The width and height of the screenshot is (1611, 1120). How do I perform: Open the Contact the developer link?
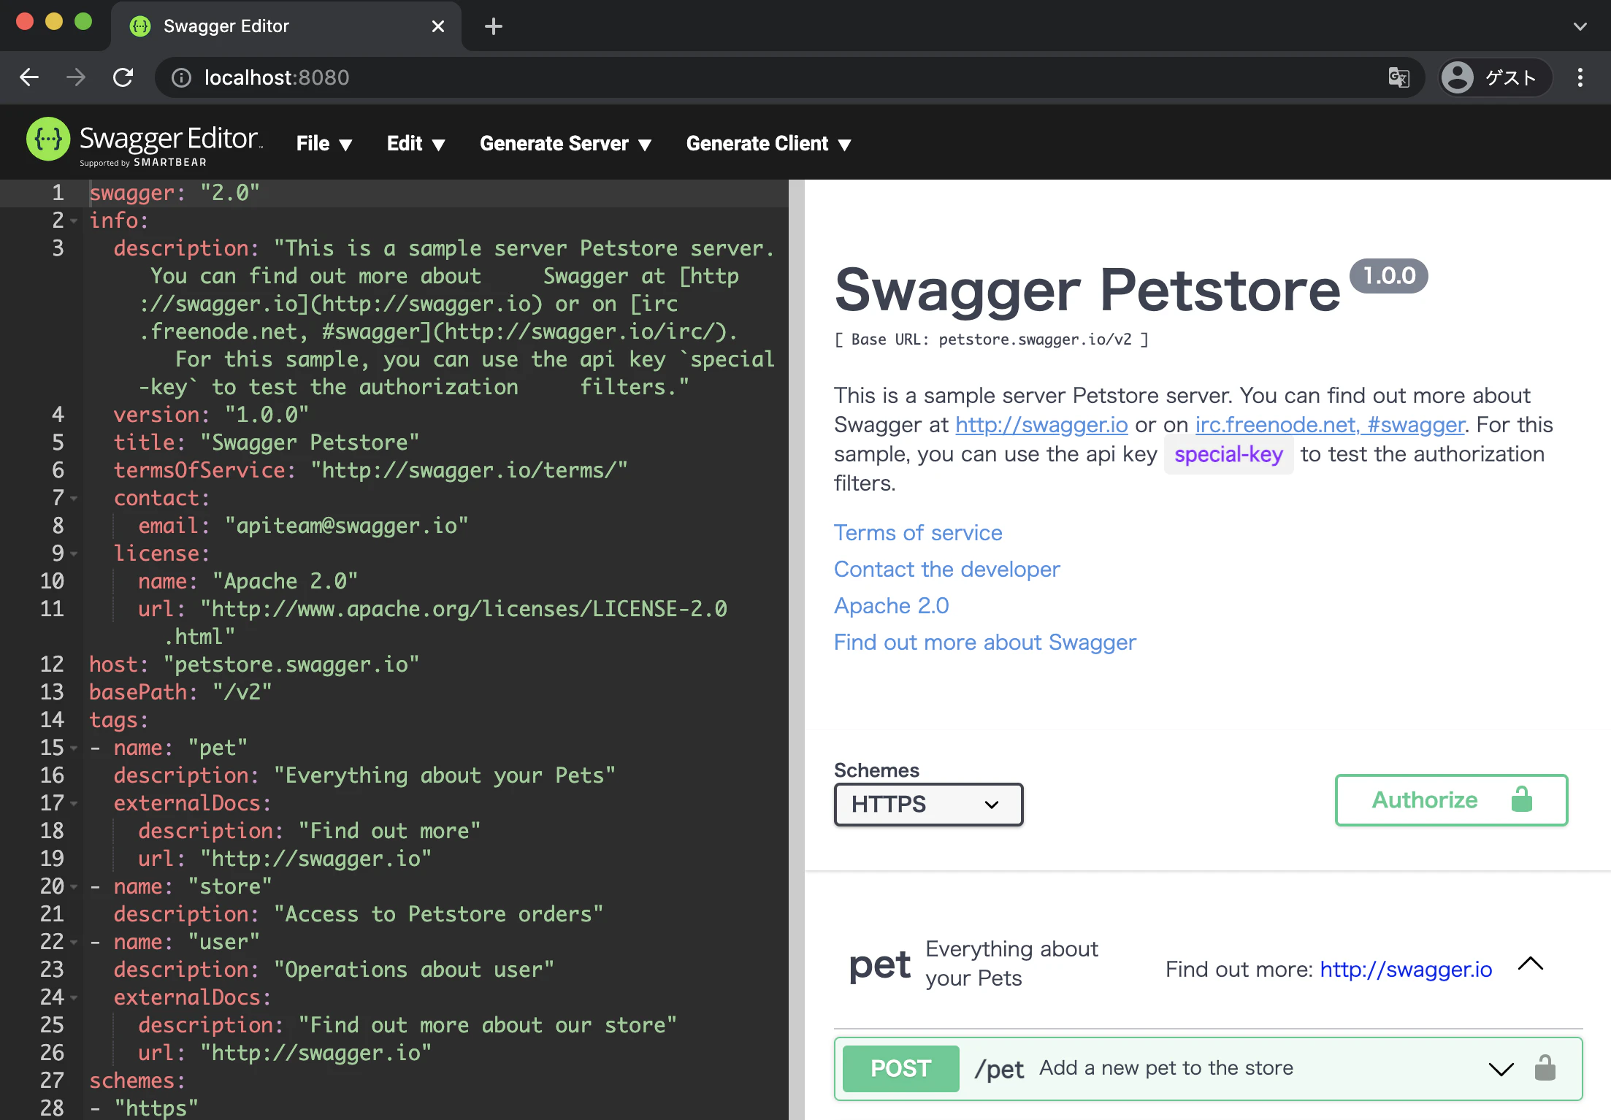point(946,569)
